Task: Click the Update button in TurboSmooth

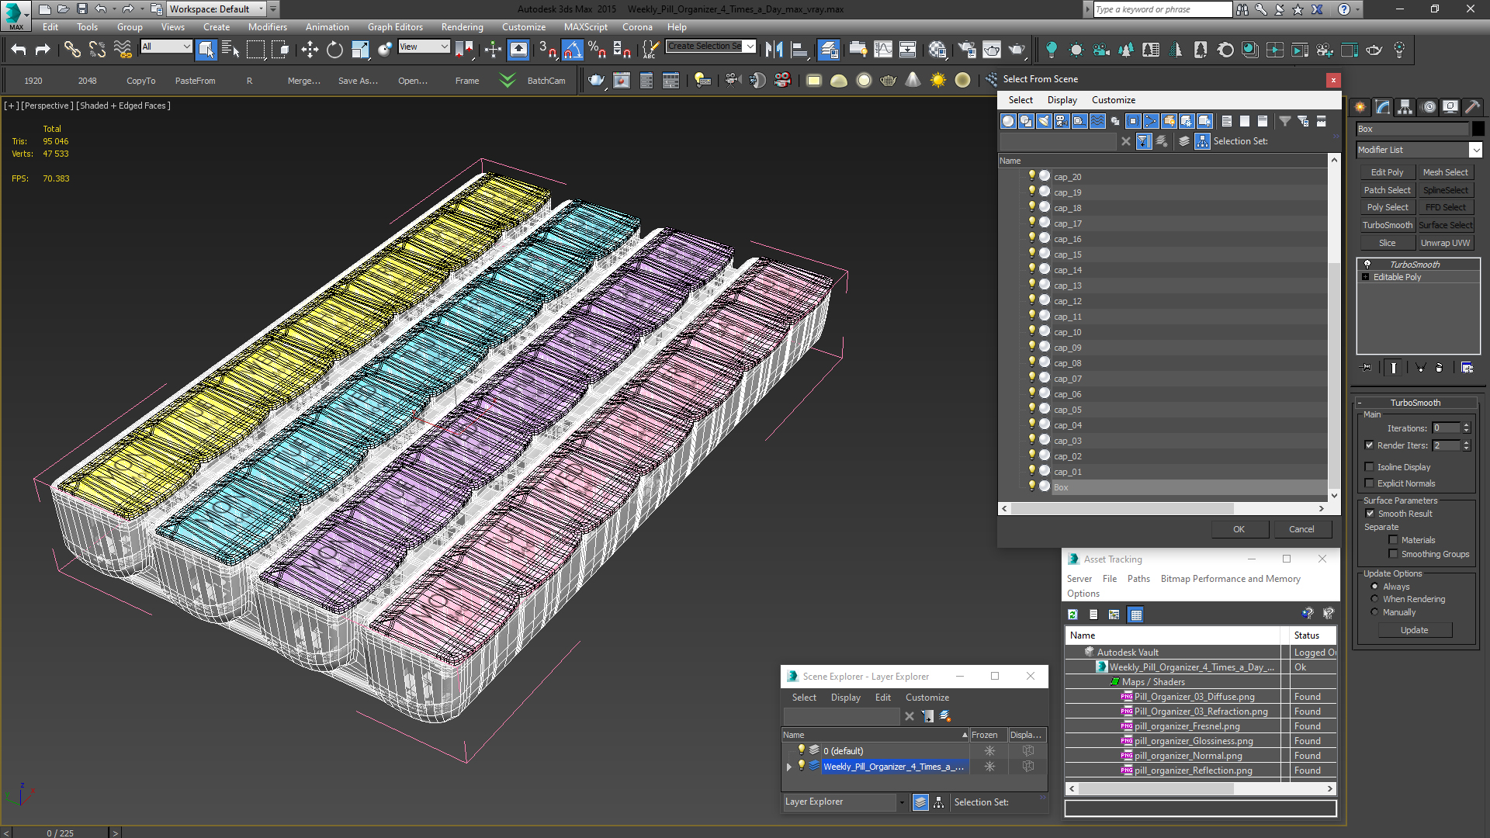Action: [1414, 630]
